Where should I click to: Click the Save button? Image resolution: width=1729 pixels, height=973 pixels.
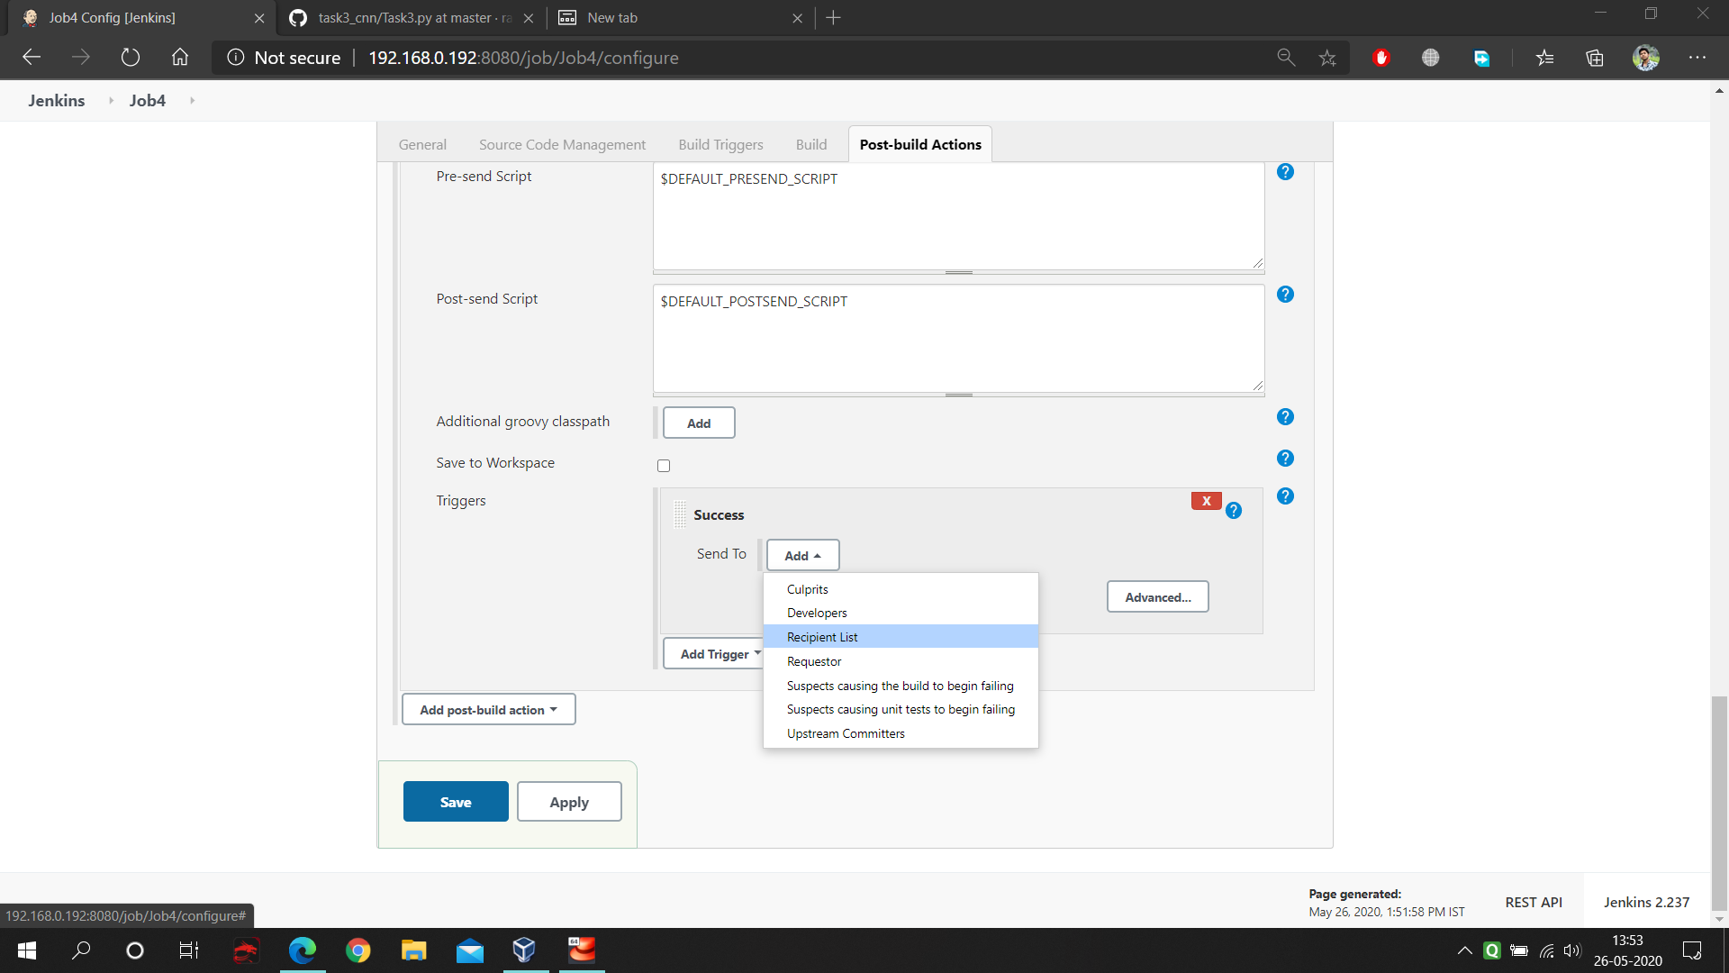456,802
